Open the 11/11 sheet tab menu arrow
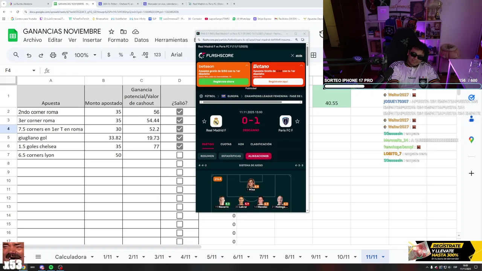This screenshot has height=271, width=482. coord(383,257)
